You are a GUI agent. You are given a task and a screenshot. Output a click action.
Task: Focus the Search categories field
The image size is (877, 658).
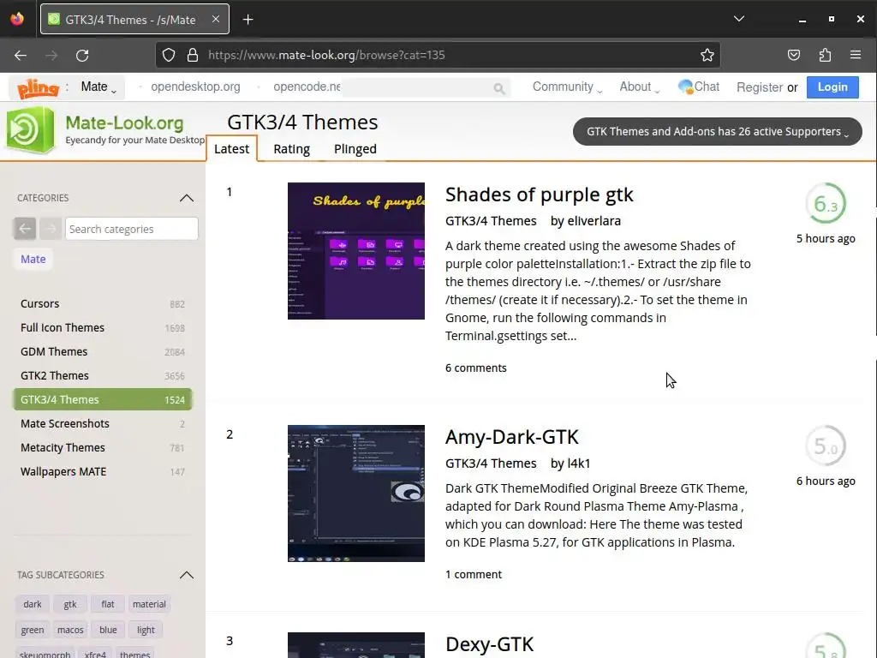pyautogui.click(x=131, y=229)
